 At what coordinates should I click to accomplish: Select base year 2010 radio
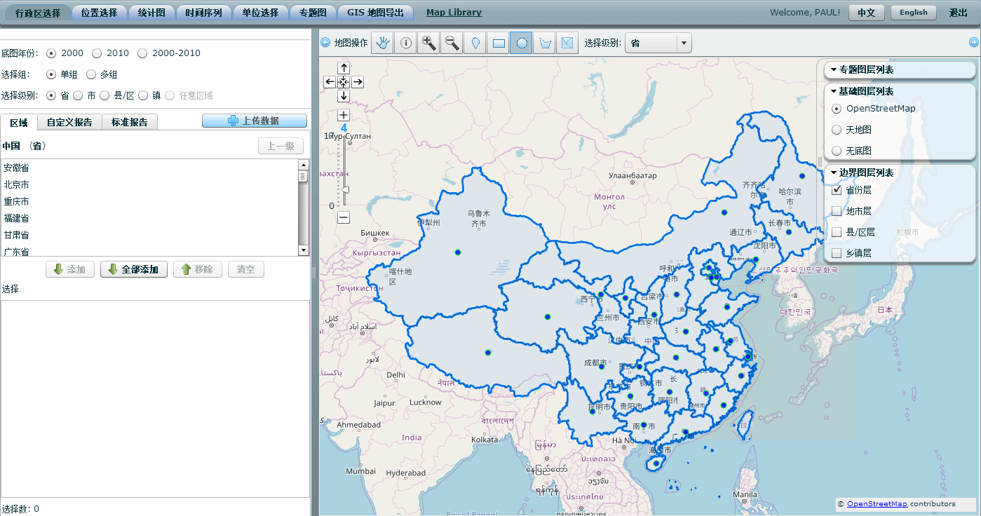(97, 53)
